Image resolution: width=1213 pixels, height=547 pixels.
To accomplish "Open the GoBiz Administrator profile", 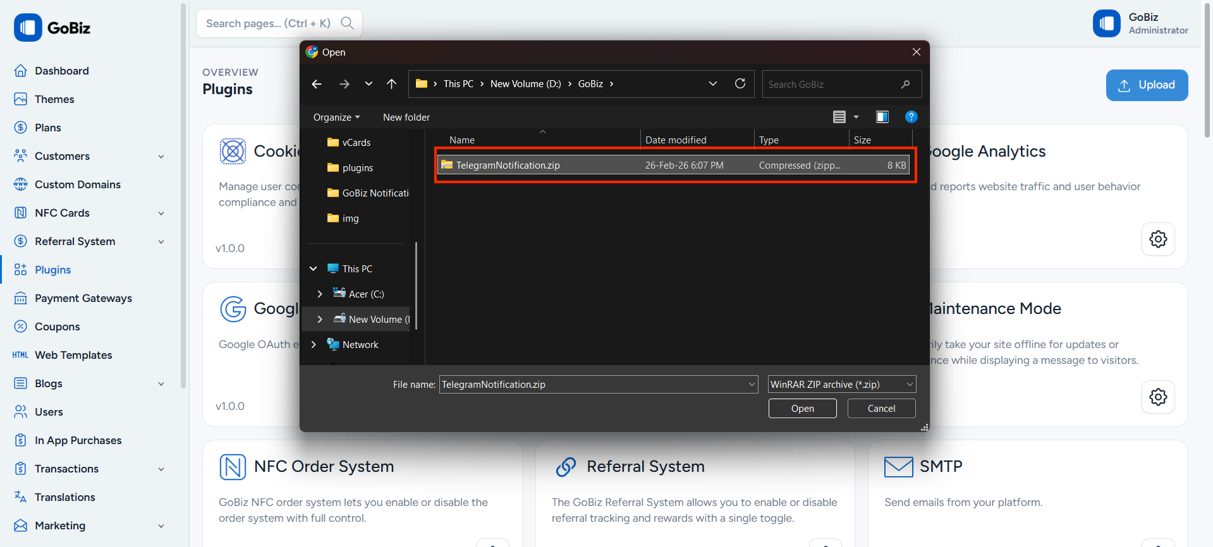I will 1140,23.
